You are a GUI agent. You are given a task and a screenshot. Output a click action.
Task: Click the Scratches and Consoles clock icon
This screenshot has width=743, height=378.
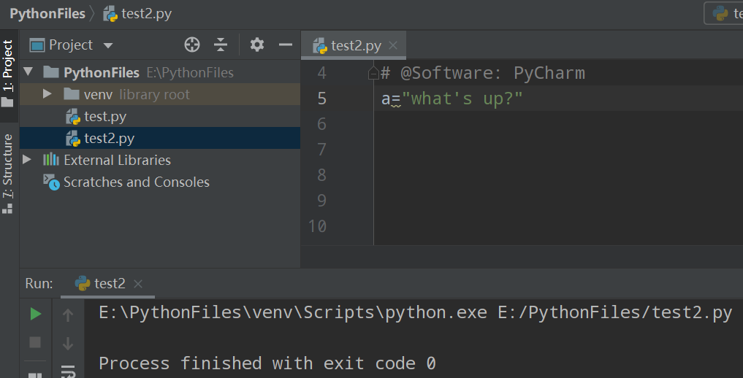pyautogui.click(x=52, y=182)
